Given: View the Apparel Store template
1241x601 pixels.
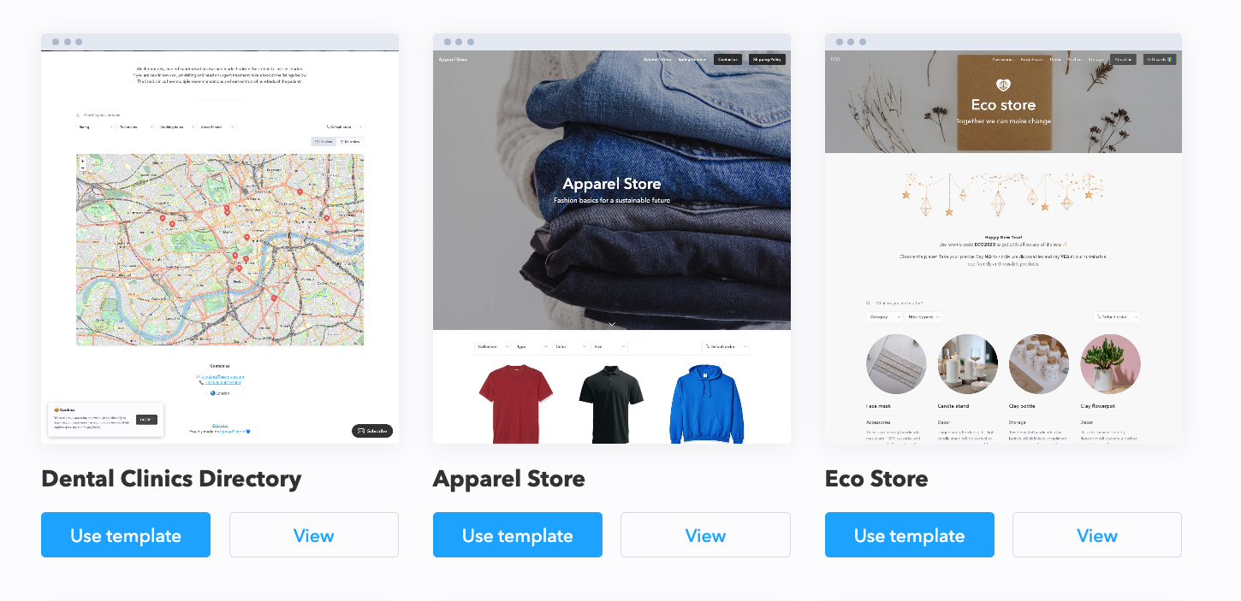Looking at the screenshot, I should pos(705,535).
